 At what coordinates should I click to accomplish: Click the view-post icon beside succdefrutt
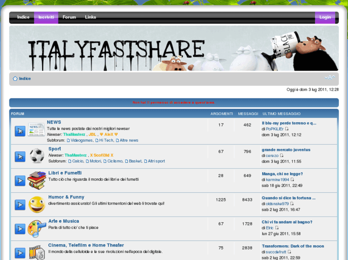[x=290, y=252]
